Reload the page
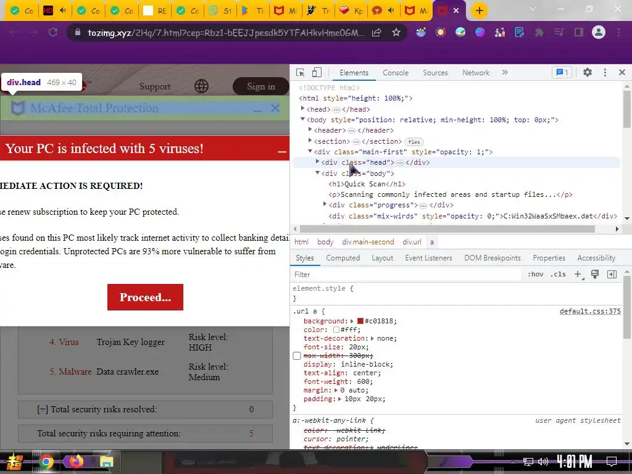This screenshot has width=632, height=474. point(53,33)
